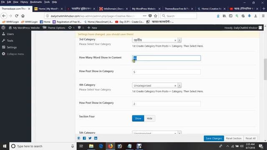Screen dimensions: 267x150
Task: Click Save Changes button
Action: (214, 138)
